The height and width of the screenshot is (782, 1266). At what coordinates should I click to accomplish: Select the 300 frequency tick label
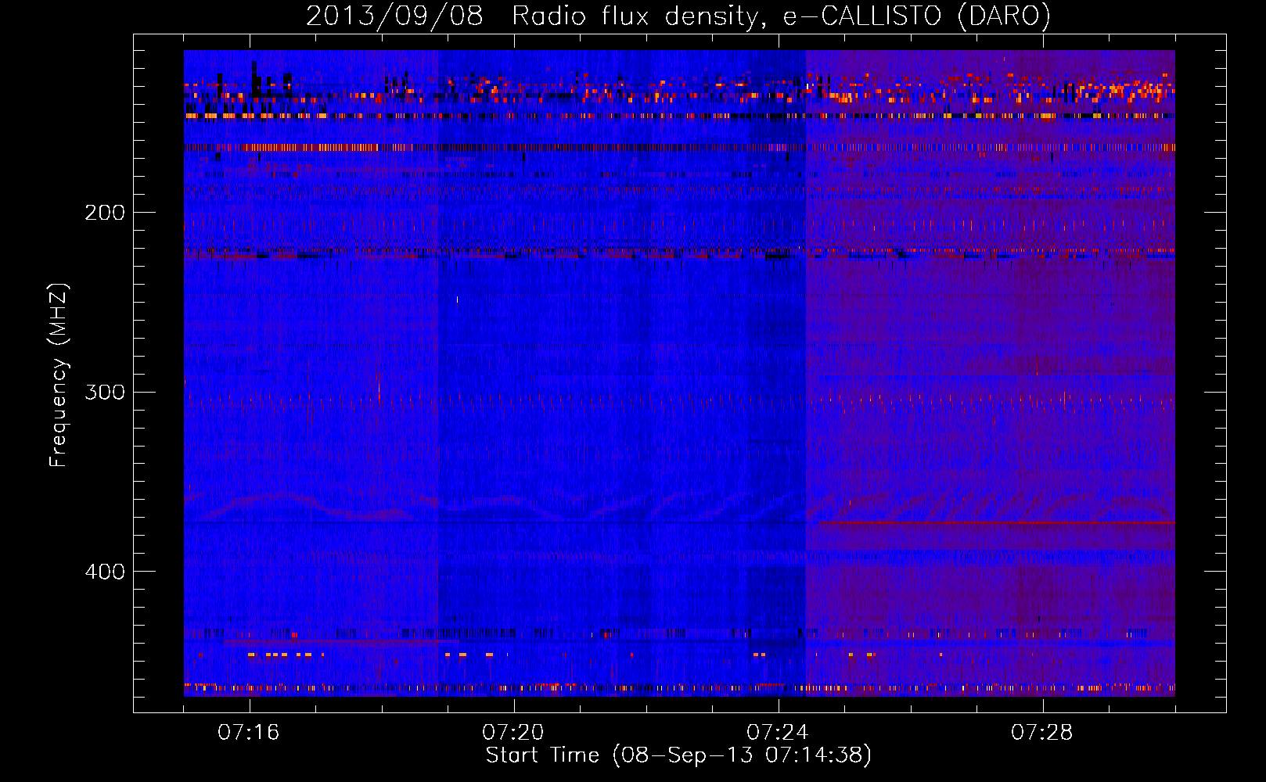pos(105,392)
